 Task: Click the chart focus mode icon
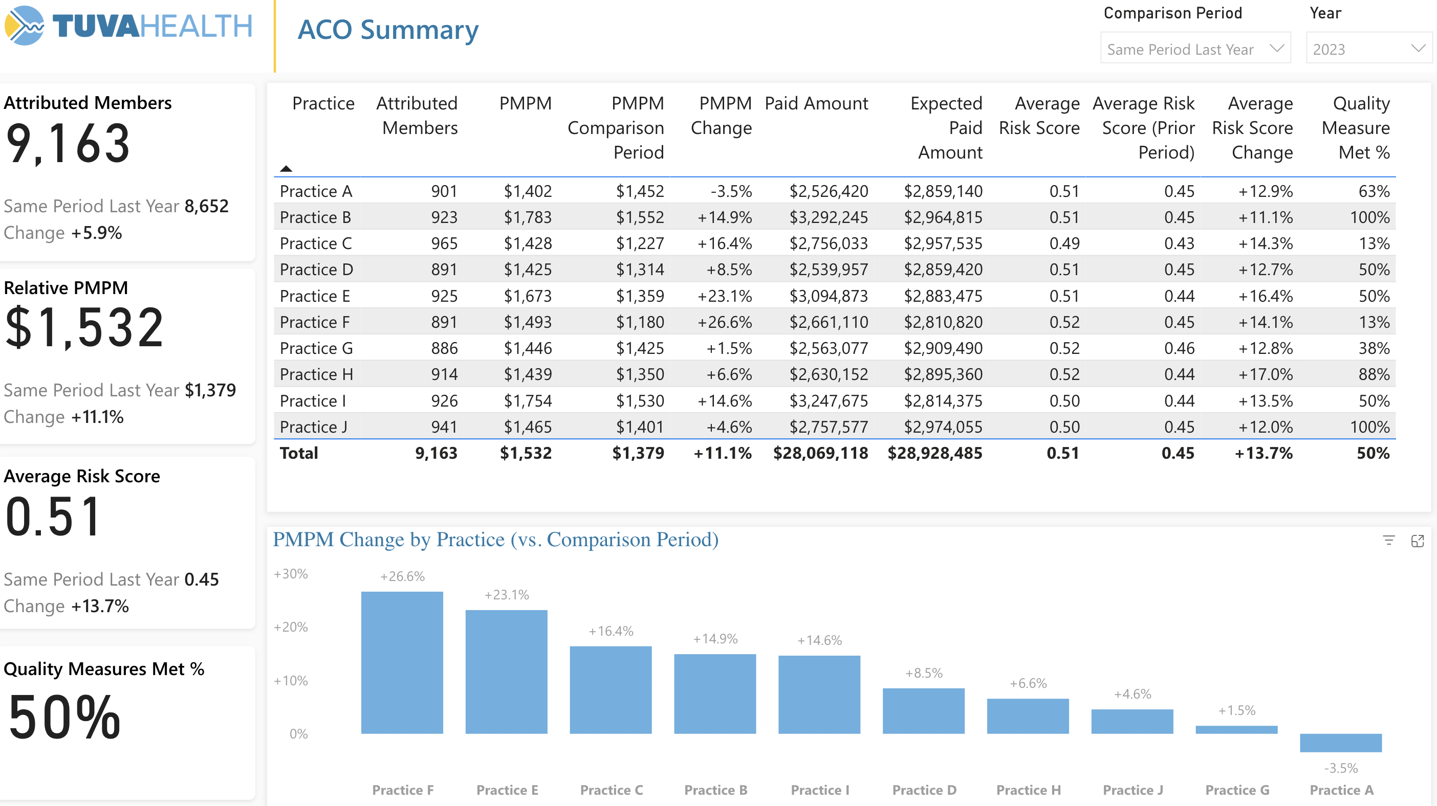click(1417, 541)
